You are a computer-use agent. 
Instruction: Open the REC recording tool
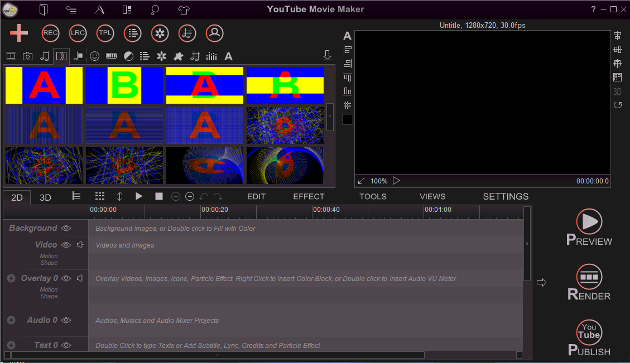coord(50,33)
